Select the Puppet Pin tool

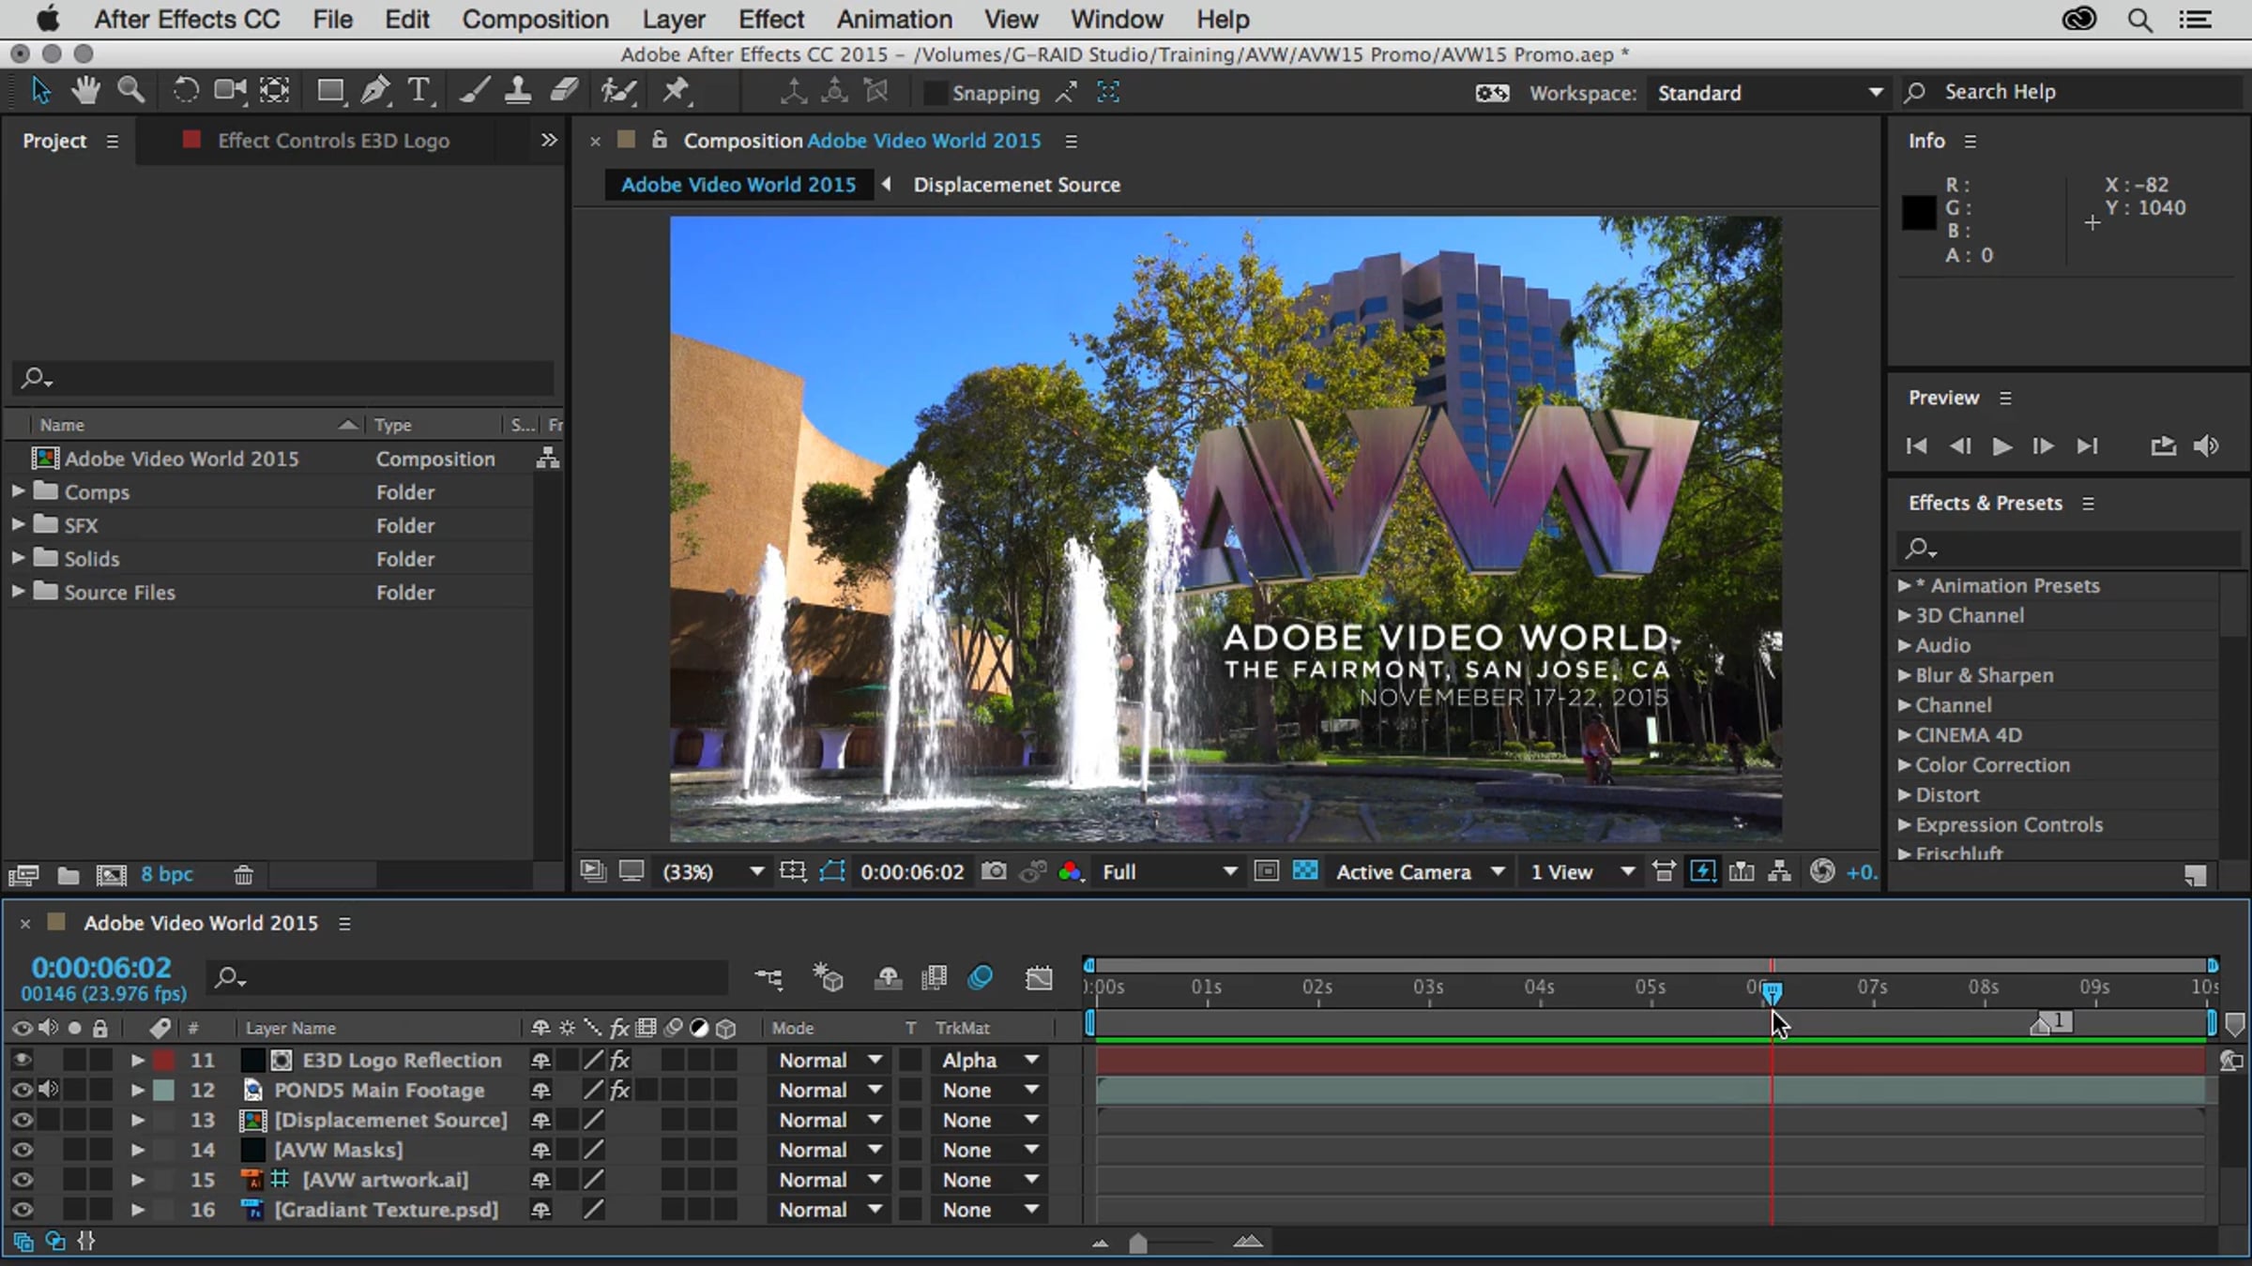point(676,91)
